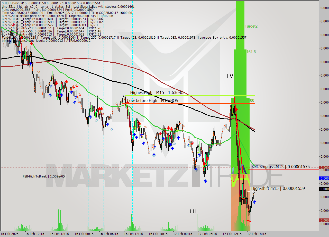The image size is (329, 237).
Task: Select the dark blue triangle near Sell-Stoploss line
Action: tap(242, 169)
